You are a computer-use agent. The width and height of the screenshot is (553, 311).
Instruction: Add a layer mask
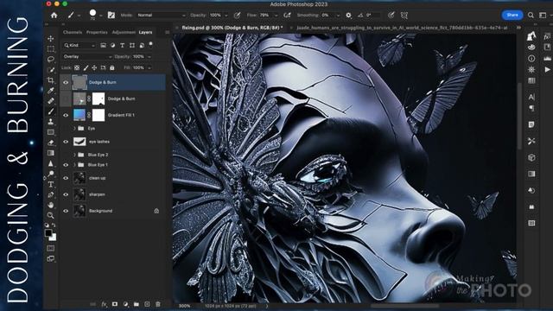coord(115,304)
